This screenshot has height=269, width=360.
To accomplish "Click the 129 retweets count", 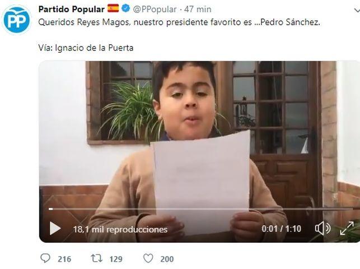I will 116,259.
